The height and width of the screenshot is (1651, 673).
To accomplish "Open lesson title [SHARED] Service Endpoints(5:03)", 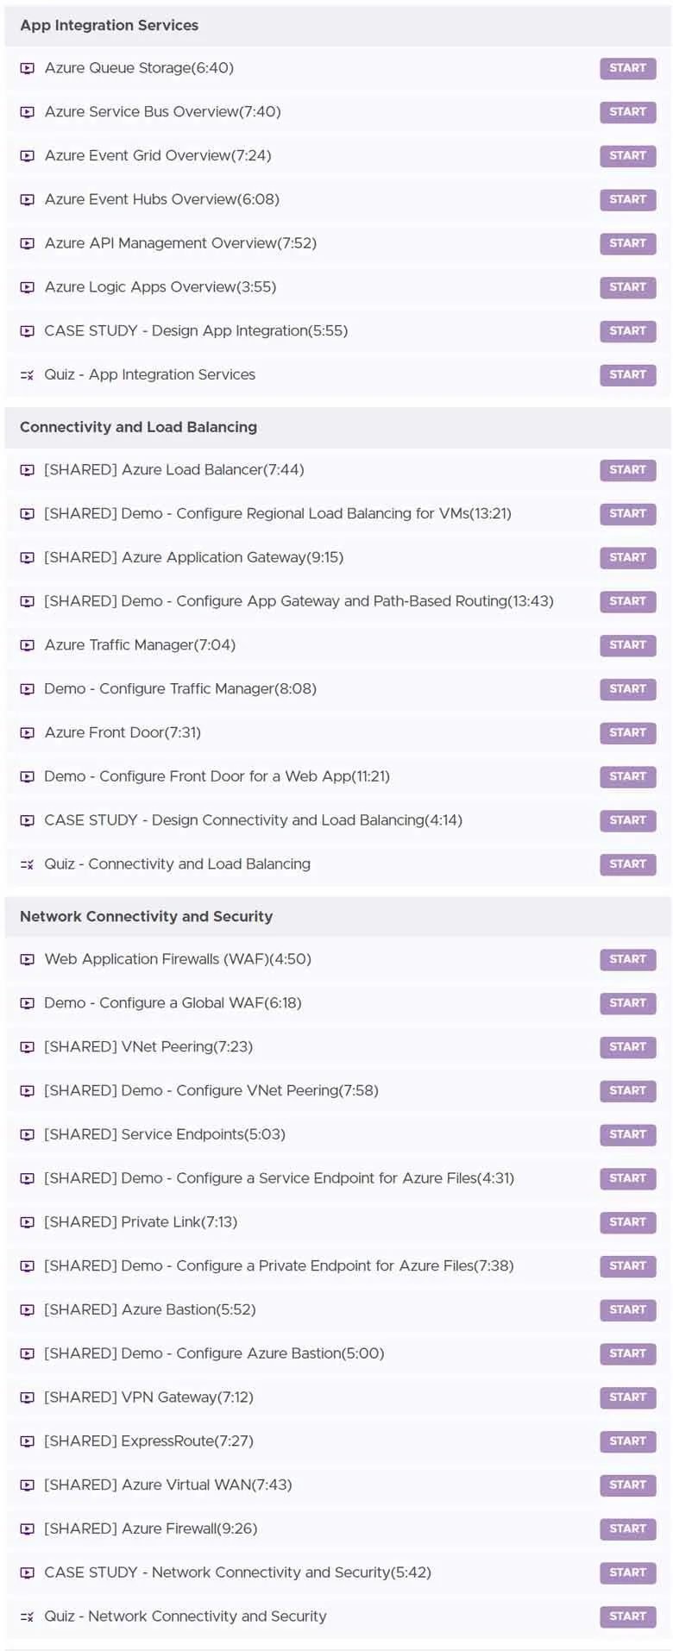I will click(165, 1135).
